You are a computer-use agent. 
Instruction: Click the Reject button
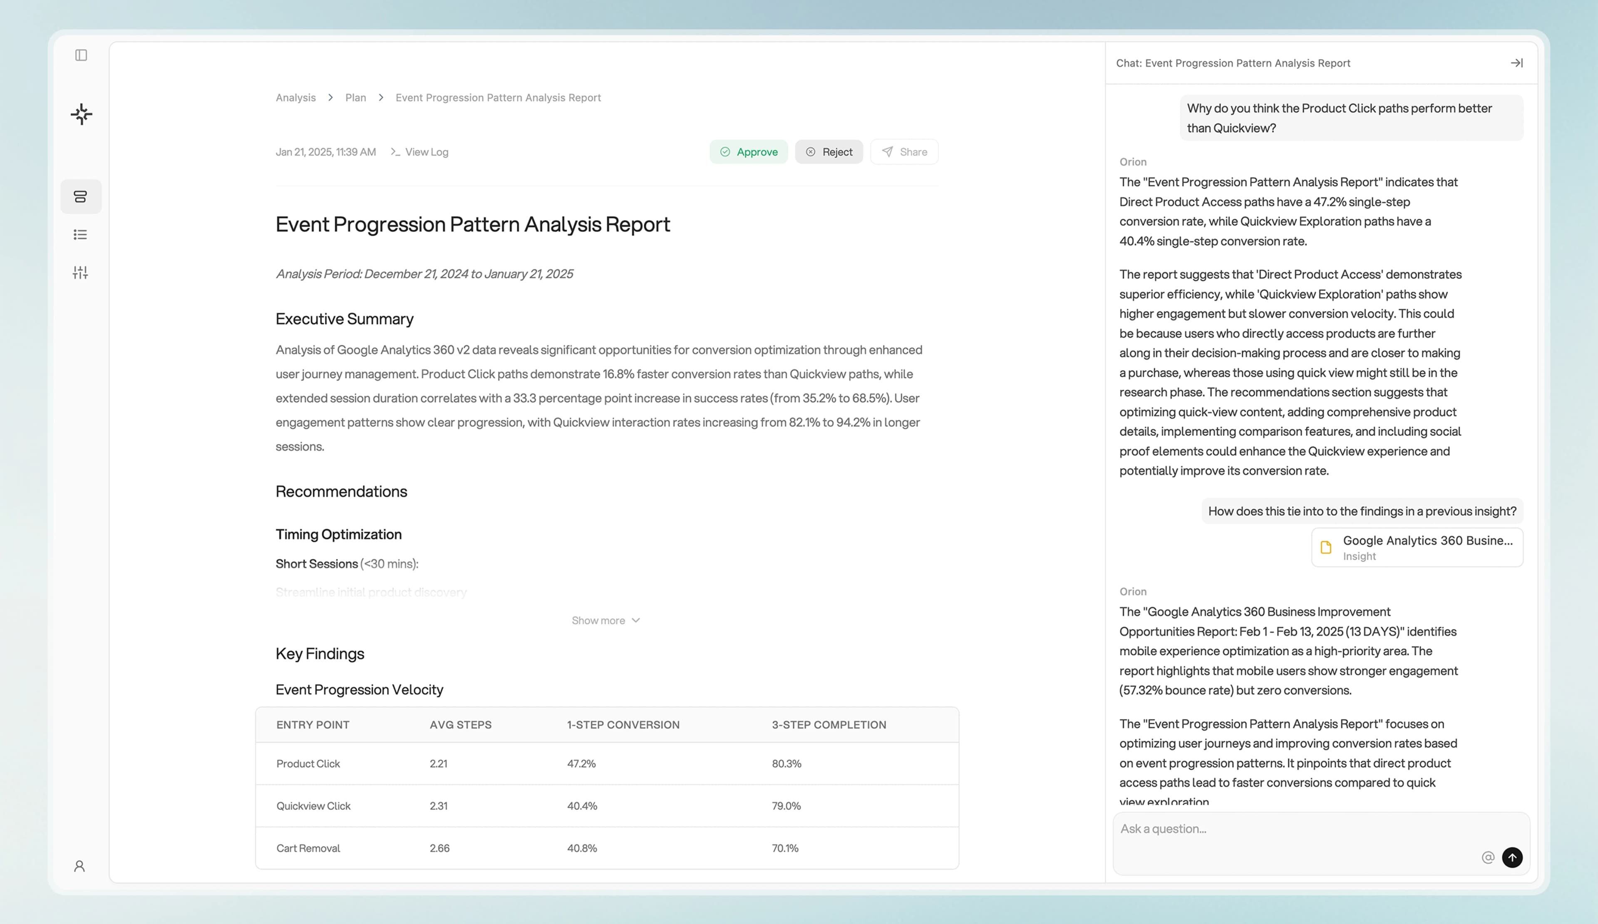click(x=829, y=152)
